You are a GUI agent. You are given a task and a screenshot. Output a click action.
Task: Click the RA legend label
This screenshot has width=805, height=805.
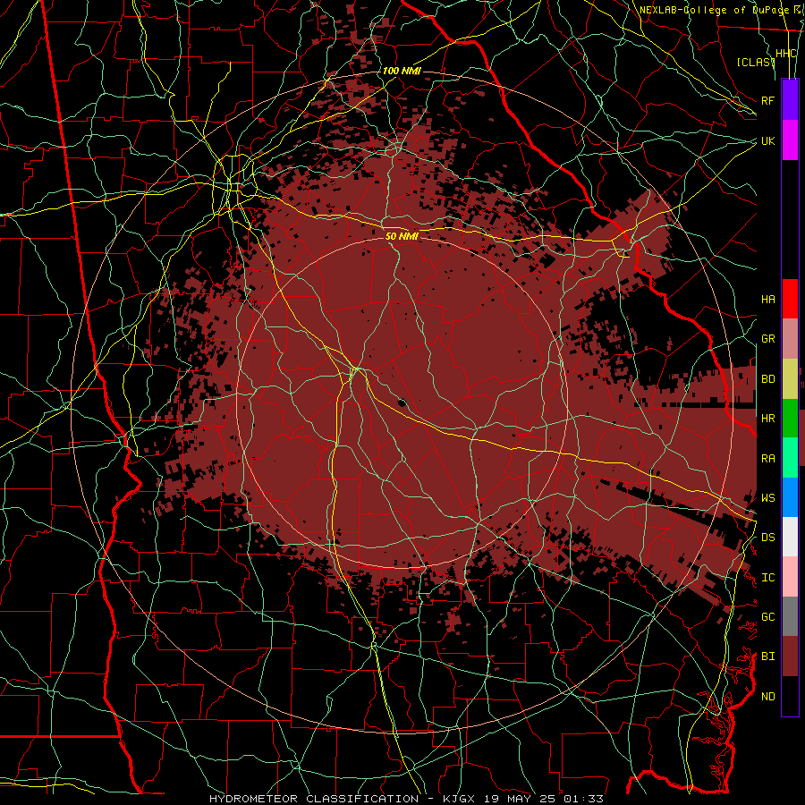click(x=767, y=458)
